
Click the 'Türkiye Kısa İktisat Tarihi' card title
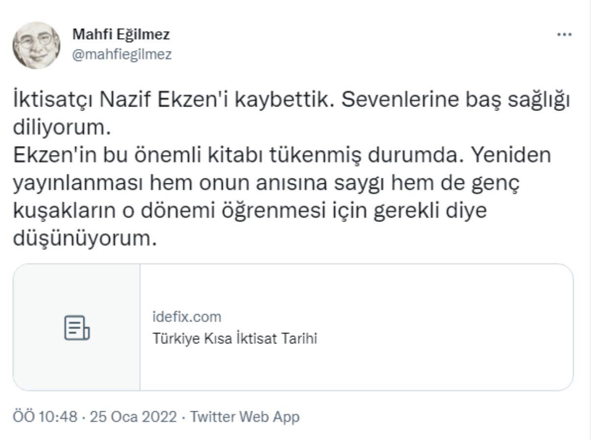235,338
